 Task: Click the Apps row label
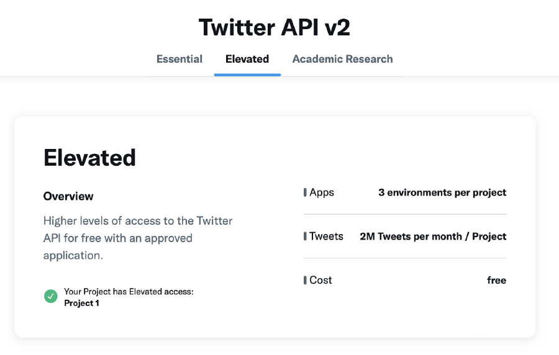click(322, 192)
